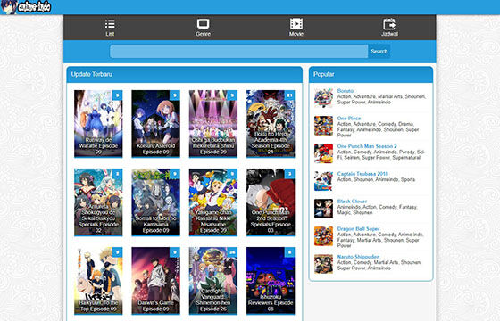Open Boruto thumbnail in Popular

323,98
